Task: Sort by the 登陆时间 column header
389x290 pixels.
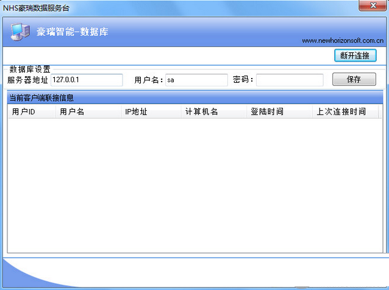Action: (279, 111)
